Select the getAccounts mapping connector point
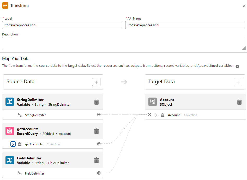Image resolution: width=247 pixels, height=180 pixels. pyautogui.click(x=99, y=144)
